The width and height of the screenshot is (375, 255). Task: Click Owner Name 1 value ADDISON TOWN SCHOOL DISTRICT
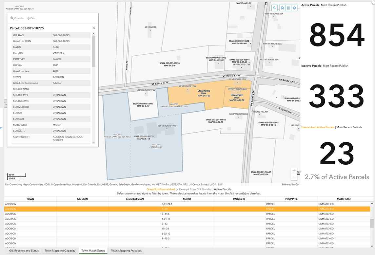[x=68, y=138]
